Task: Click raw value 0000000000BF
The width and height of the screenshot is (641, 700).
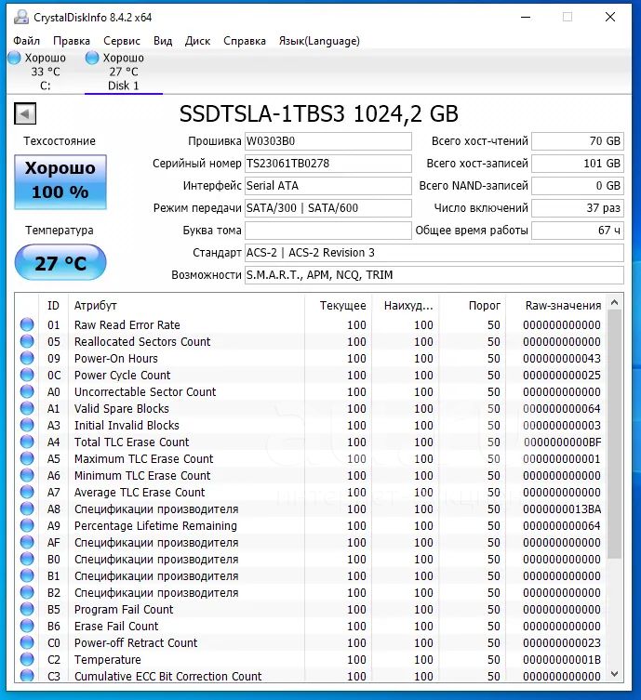Action: [562, 442]
